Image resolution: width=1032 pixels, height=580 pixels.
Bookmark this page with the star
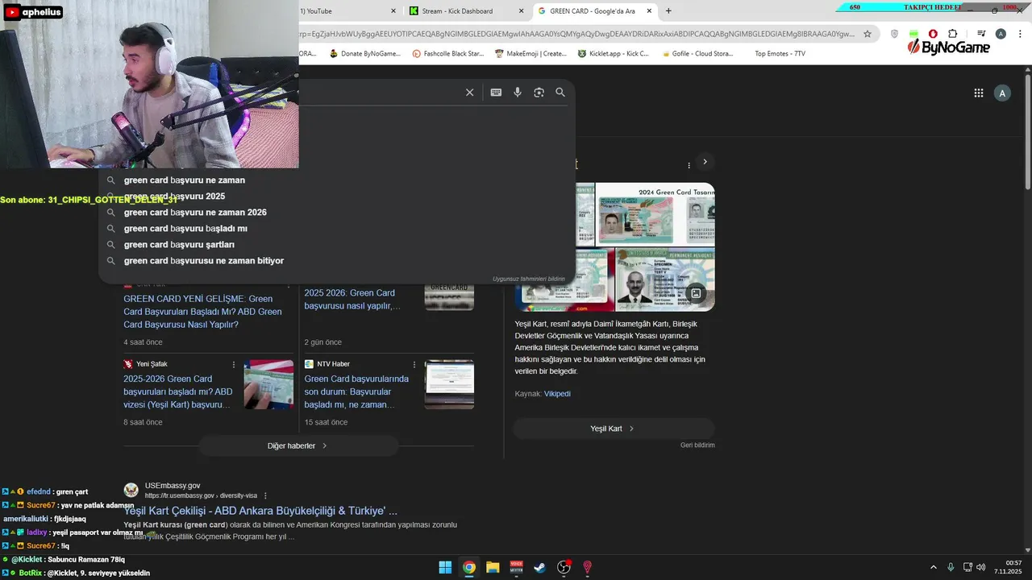(x=868, y=34)
